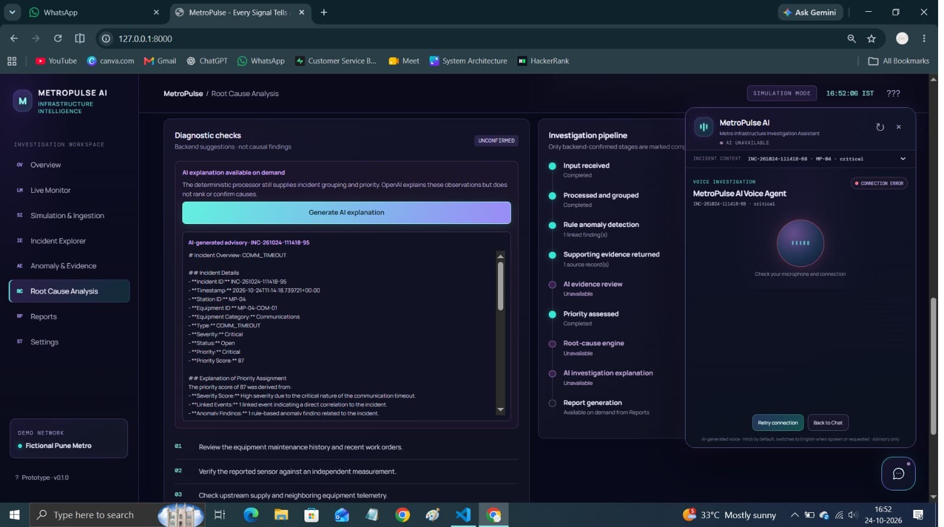The height and width of the screenshot is (527, 944).
Task: Open Windows Start menu
Action: coord(14,515)
